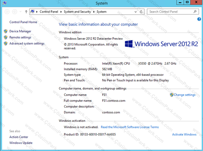Maximize the System window
The height and width of the screenshot is (151, 203).
pos(187,2)
